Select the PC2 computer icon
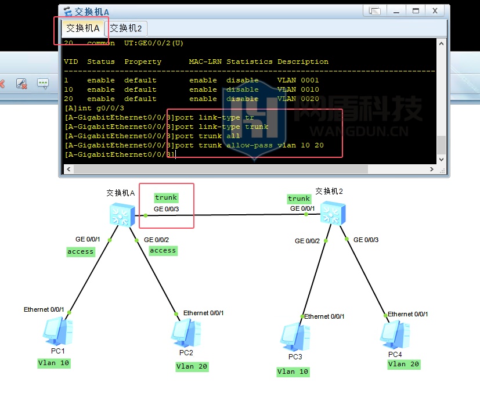Viewport: 480px width, 393px height. (x=186, y=333)
